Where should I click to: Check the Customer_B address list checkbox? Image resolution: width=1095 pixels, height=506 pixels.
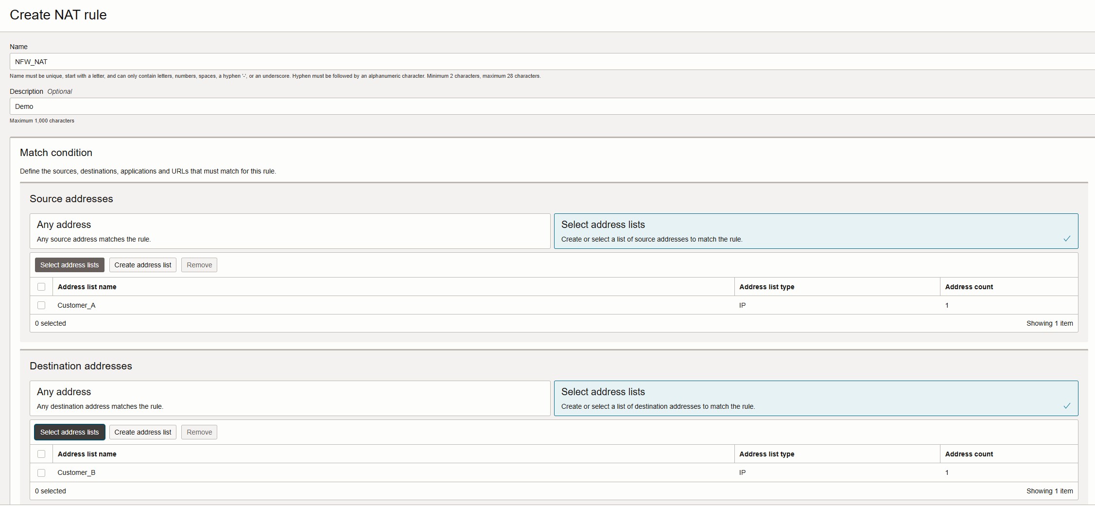tap(41, 472)
